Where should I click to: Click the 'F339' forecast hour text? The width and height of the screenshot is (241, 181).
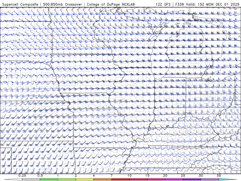tap(180, 4)
